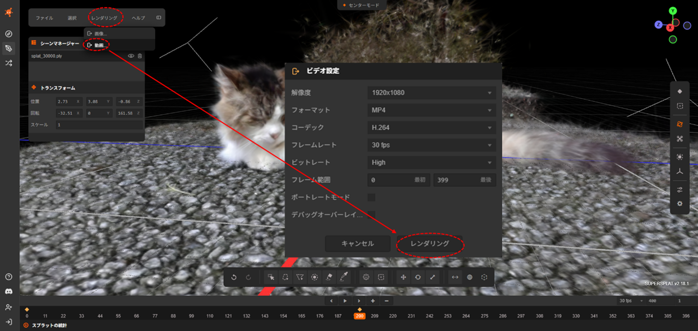Toggle visibility of splat_30000.ply

tap(131, 56)
